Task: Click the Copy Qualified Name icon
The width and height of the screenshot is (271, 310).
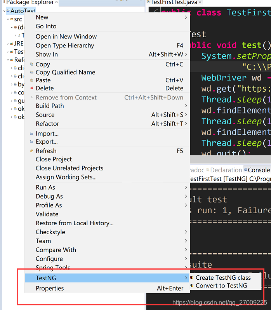Action: point(31,72)
